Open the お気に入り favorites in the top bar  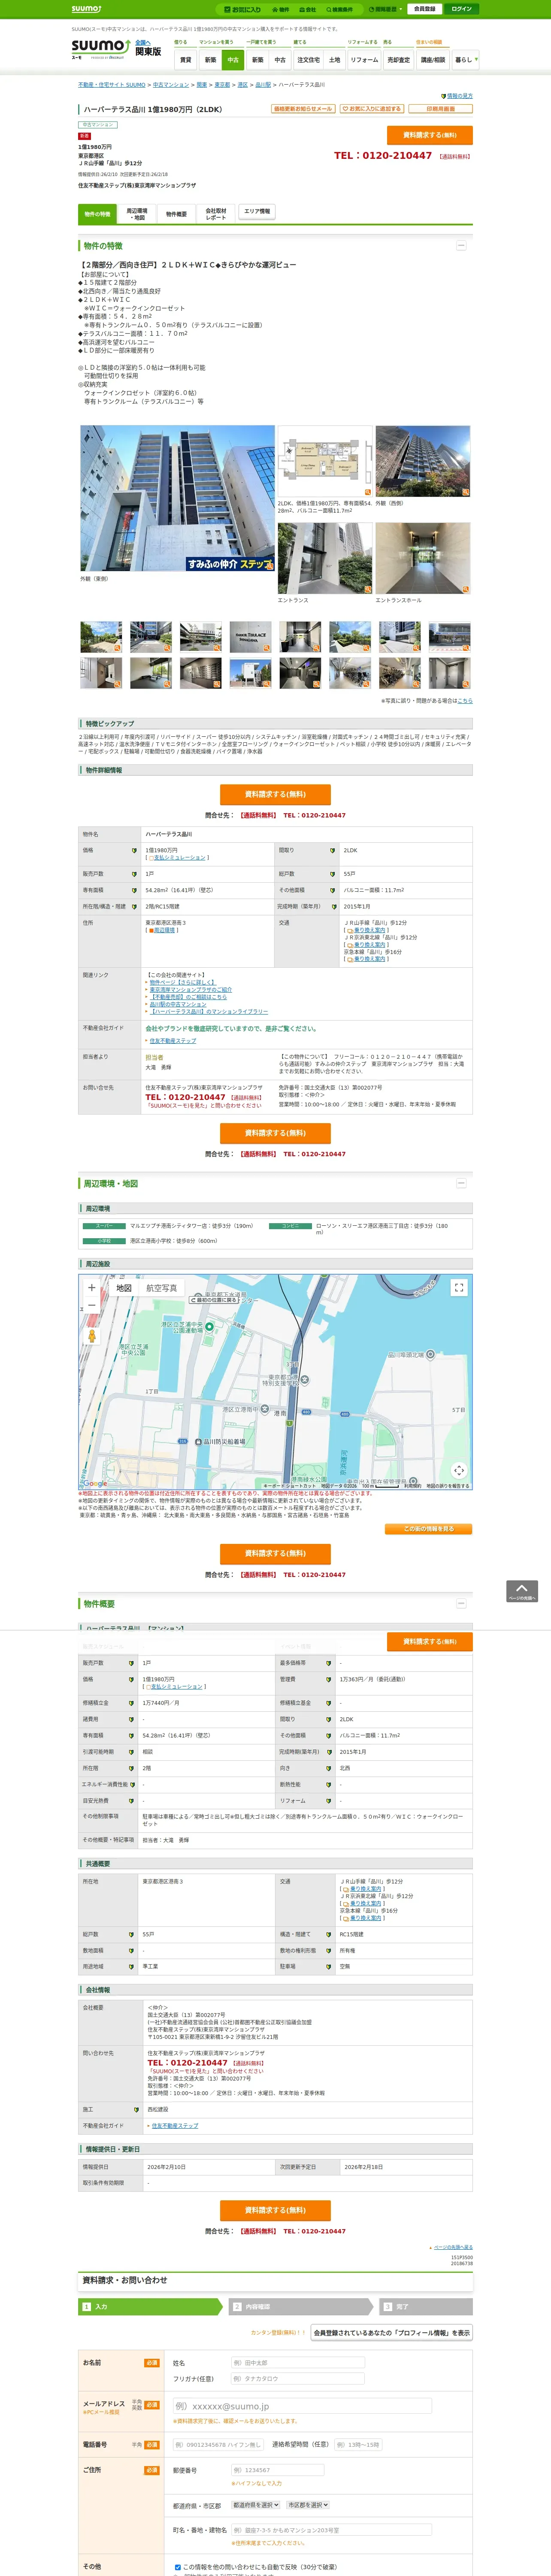243,9
